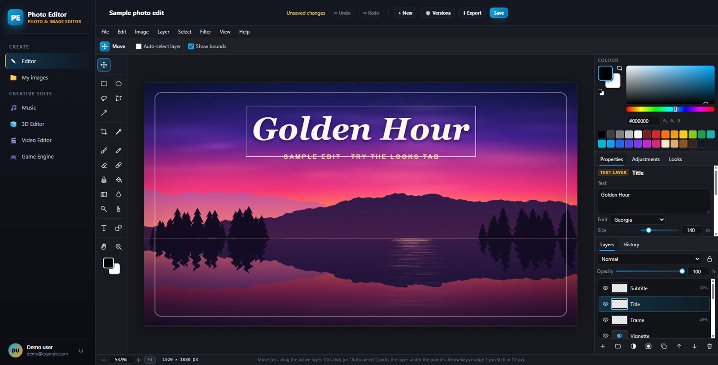Swap foreground and background colours
The width and height of the screenshot is (718, 365).
coord(619,68)
